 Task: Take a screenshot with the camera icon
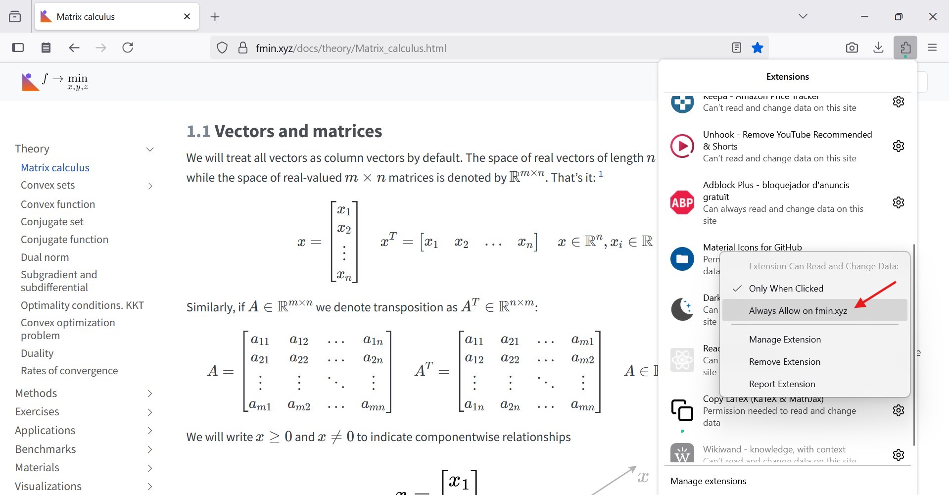pos(852,48)
